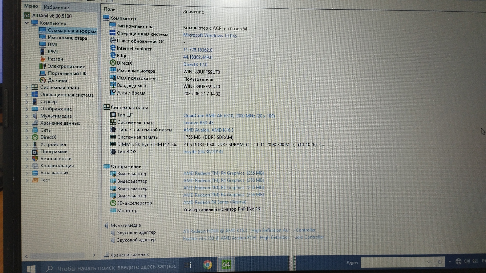Expand the Мультимедиа tree node
The width and height of the screenshot is (486, 273).
(x=27, y=116)
